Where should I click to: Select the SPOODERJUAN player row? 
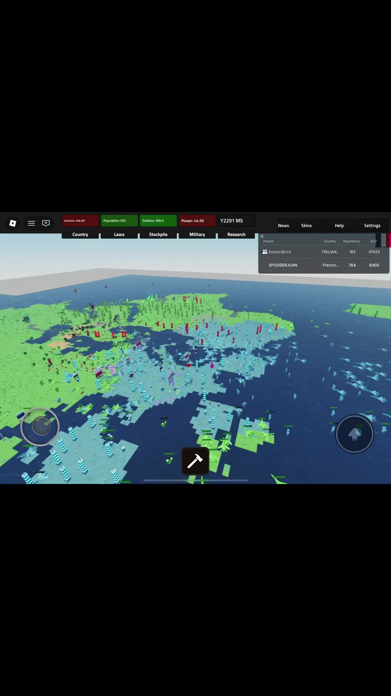tap(324, 265)
